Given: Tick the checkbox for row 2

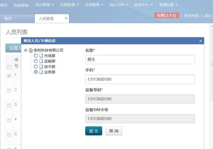Looking at the screenshot, I should pos(9,91).
